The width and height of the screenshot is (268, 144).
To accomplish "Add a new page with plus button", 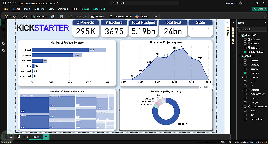I will [46, 137].
